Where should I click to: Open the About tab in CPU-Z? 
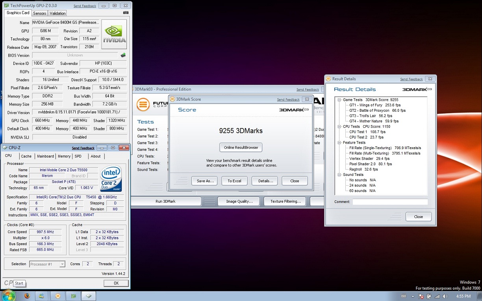pos(96,156)
